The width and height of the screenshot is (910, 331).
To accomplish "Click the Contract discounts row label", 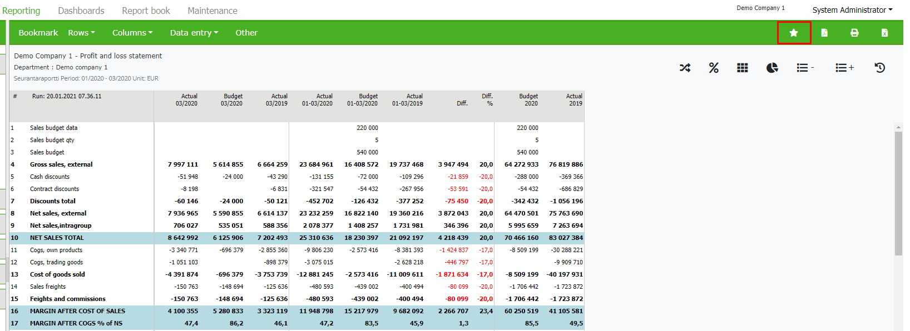I will [55, 189].
